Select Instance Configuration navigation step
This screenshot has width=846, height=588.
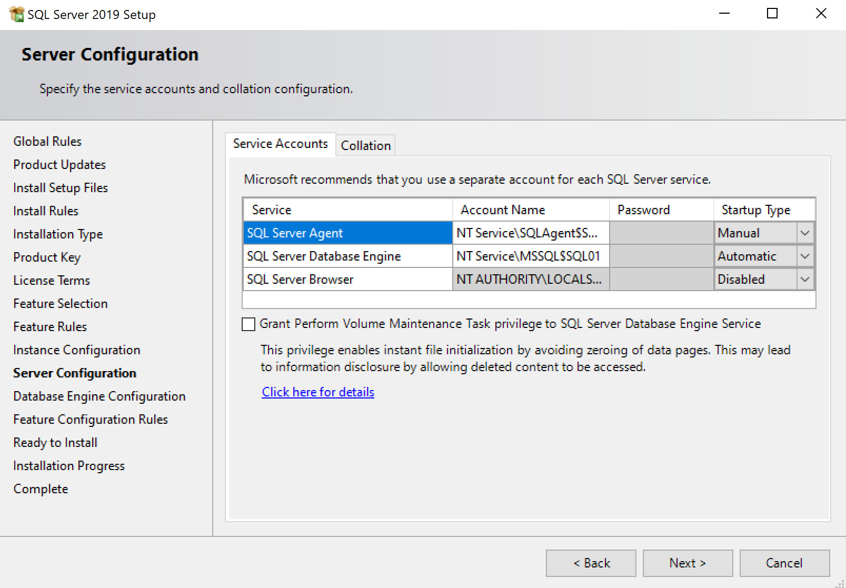click(x=76, y=350)
